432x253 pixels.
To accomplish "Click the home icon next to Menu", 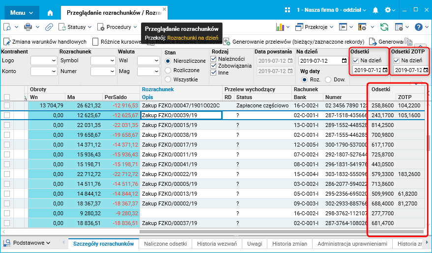I will click(x=50, y=12).
